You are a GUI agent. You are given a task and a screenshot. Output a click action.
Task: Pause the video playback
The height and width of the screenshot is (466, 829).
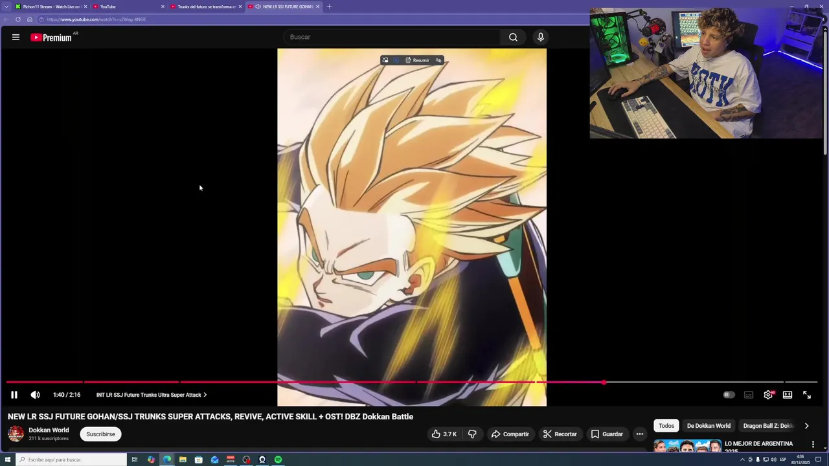coord(14,395)
